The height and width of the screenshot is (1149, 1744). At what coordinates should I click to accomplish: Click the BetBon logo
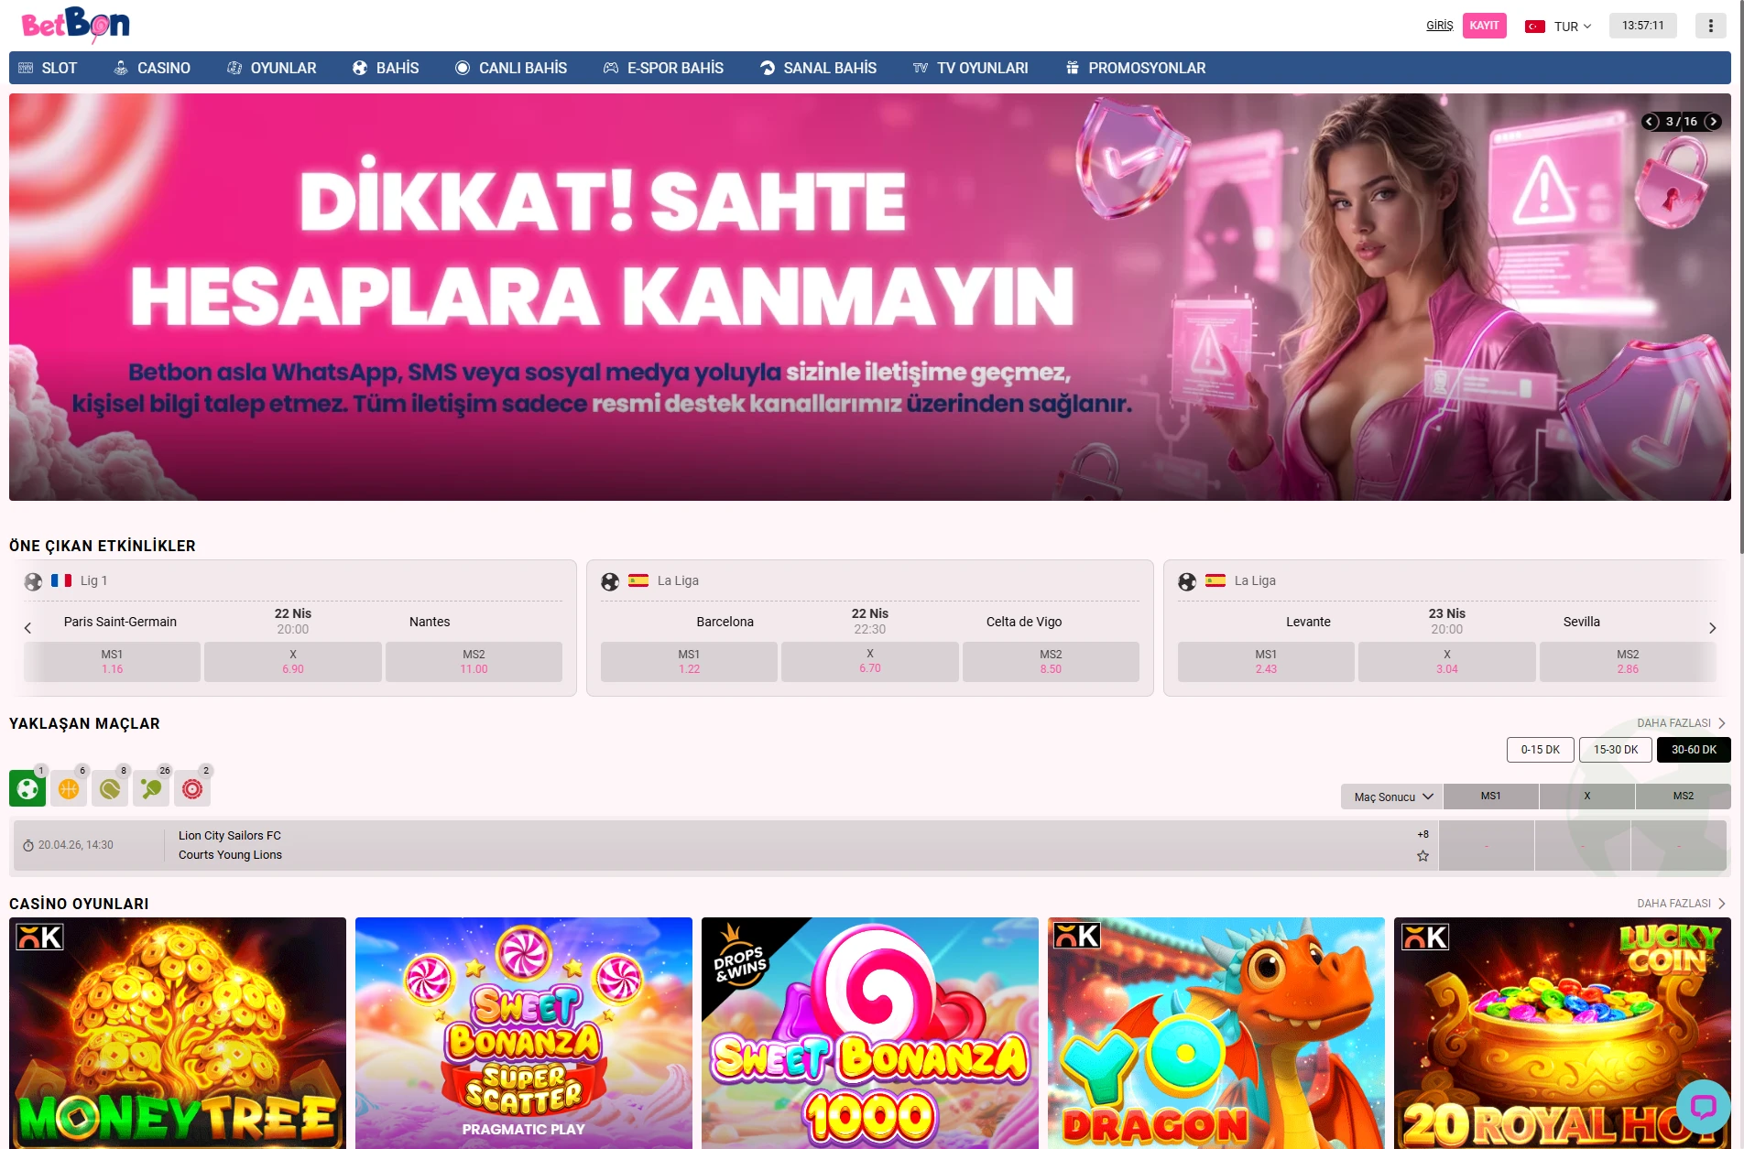(x=75, y=25)
